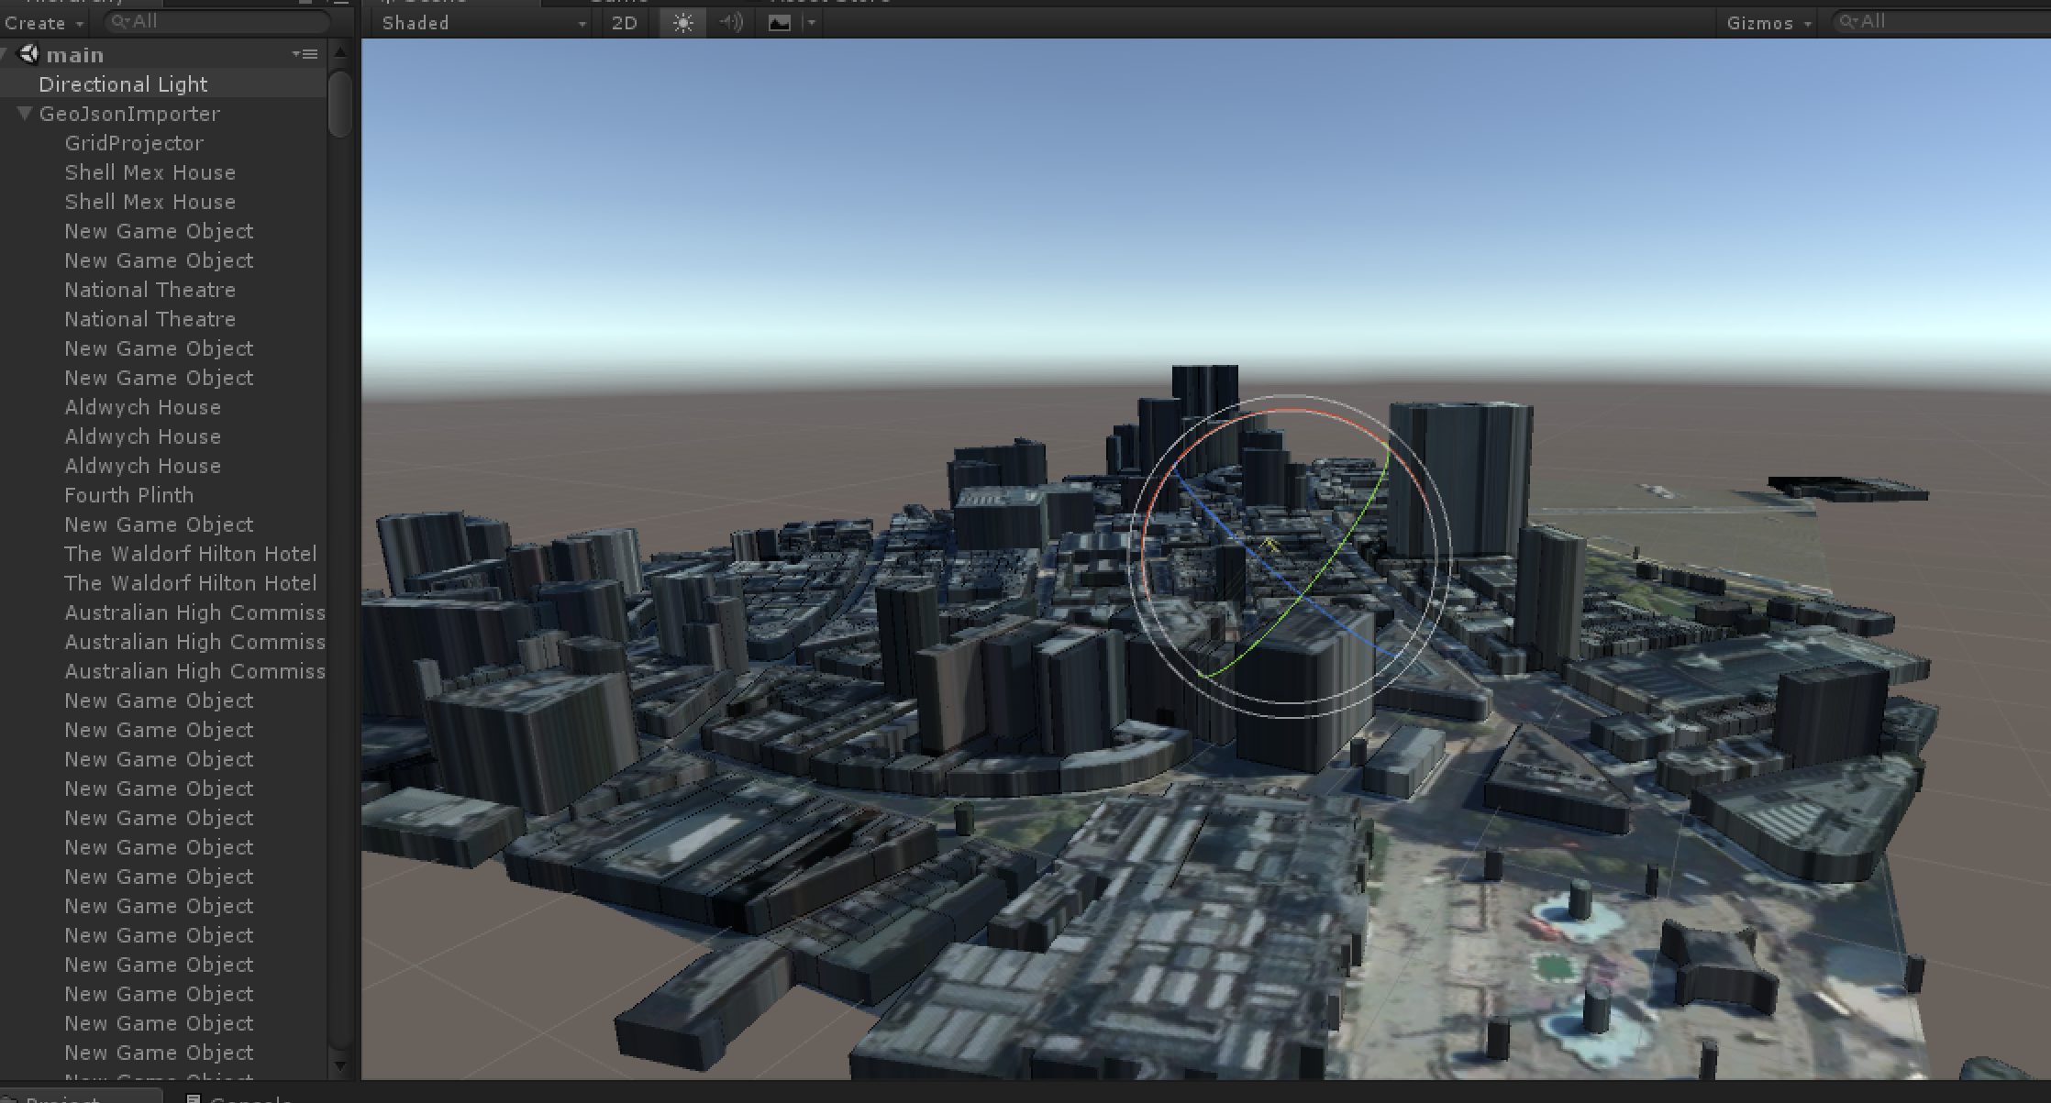Switch scene view to 2D mode

[x=624, y=23]
